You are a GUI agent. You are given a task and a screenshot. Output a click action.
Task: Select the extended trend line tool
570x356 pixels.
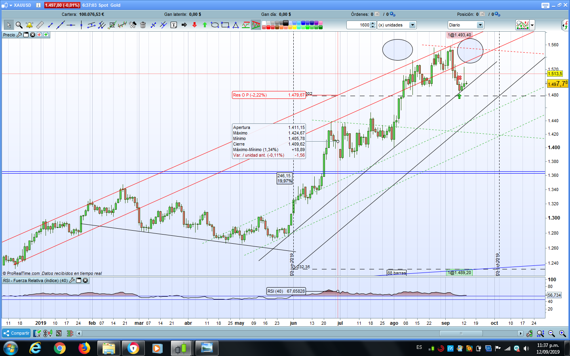[x=61, y=25]
